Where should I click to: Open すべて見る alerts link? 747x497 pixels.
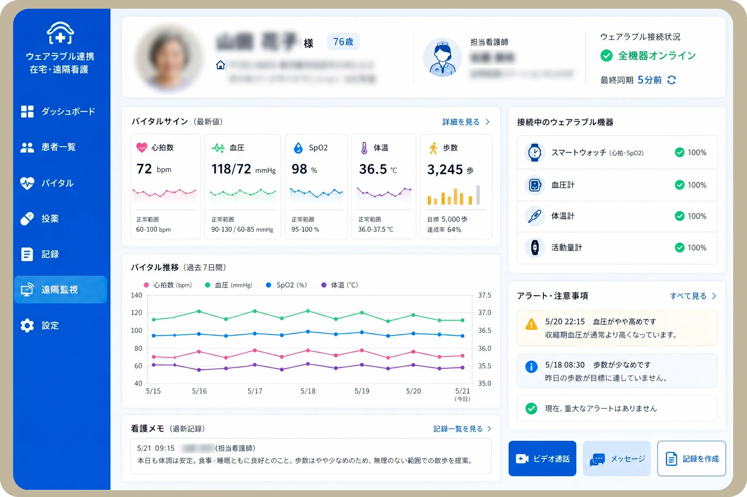pyautogui.click(x=688, y=296)
